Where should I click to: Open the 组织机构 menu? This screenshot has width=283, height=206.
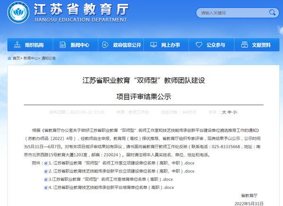tap(30, 45)
